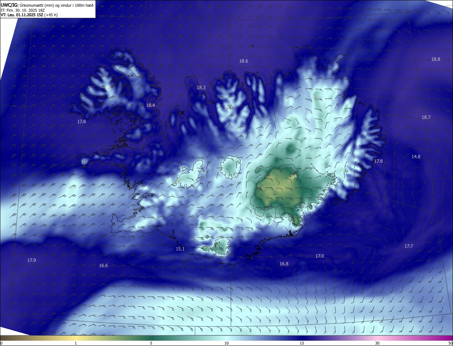Screen dimensions: 453x346
Task: Click the 17.0 value south of Iceland
Action: click(320, 256)
